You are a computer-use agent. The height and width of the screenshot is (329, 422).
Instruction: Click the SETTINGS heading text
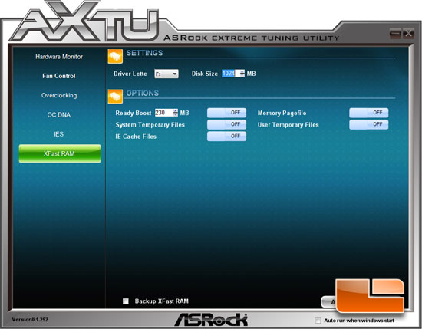point(144,53)
